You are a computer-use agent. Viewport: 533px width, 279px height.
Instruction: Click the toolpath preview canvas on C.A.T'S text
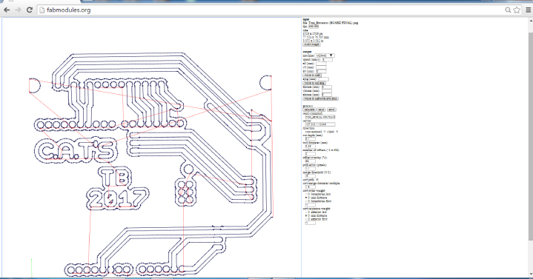click(x=76, y=150)
